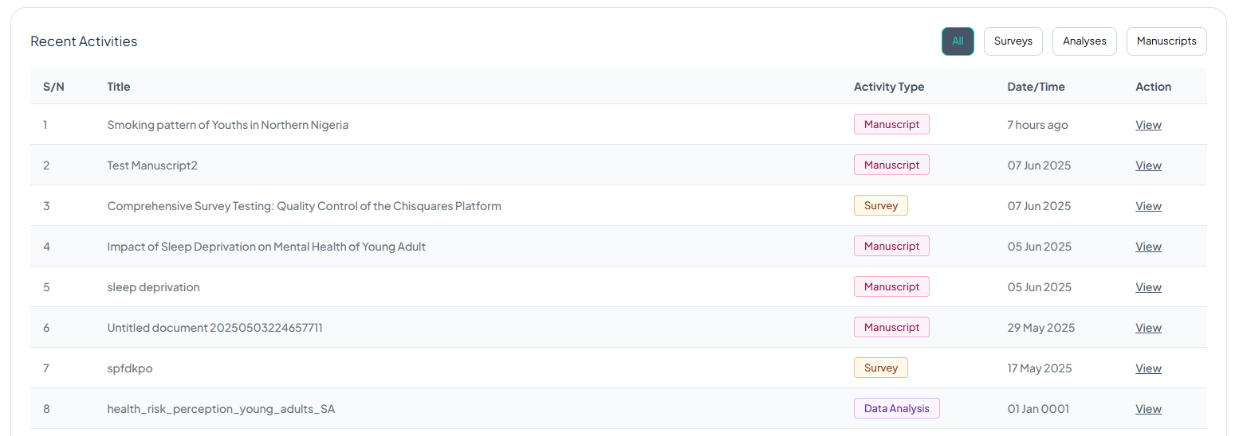Click the Recent Activities heading
Image resolution: width=1243 pixels, height=436 pixels.
click(84, 41)
